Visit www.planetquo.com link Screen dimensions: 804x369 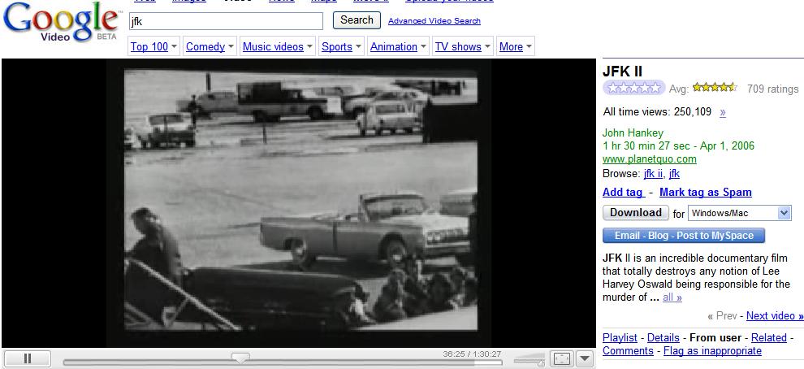[649, 159]
